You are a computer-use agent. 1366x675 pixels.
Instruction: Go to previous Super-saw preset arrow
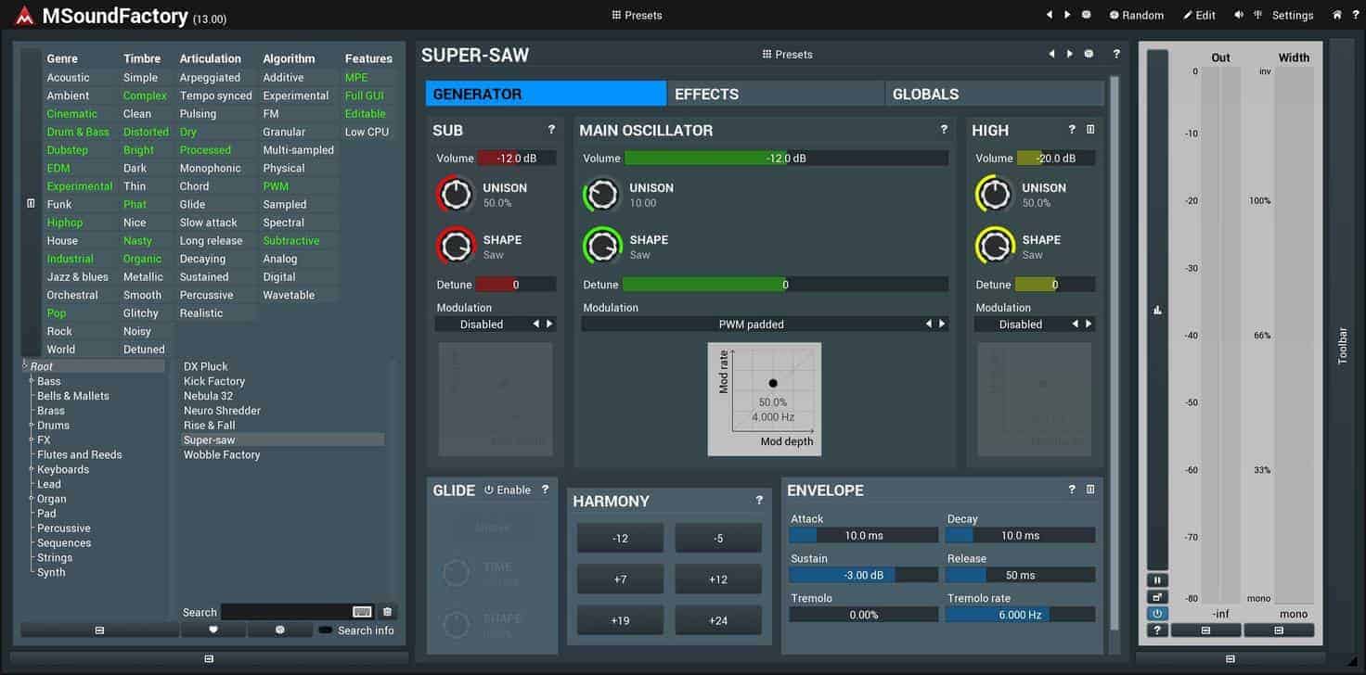pos(1051,54)
